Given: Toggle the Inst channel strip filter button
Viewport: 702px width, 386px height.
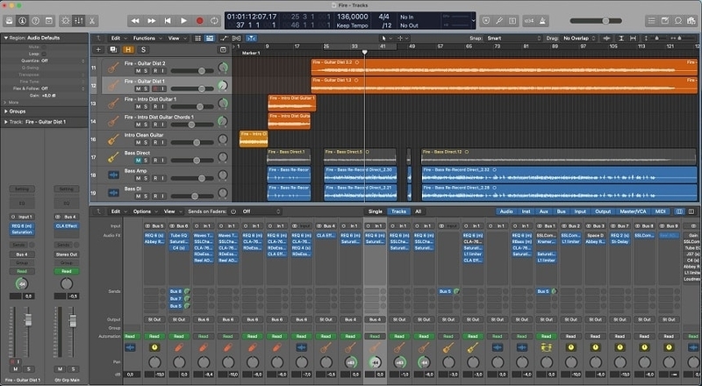Looking at the screenshot, I should (x=526, y=211).
